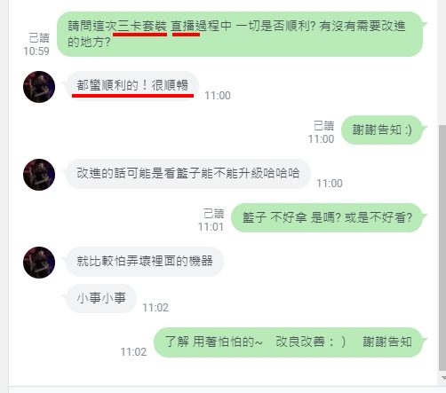Click the 已讀 11:00 read receipt

[x=322, y=132]
